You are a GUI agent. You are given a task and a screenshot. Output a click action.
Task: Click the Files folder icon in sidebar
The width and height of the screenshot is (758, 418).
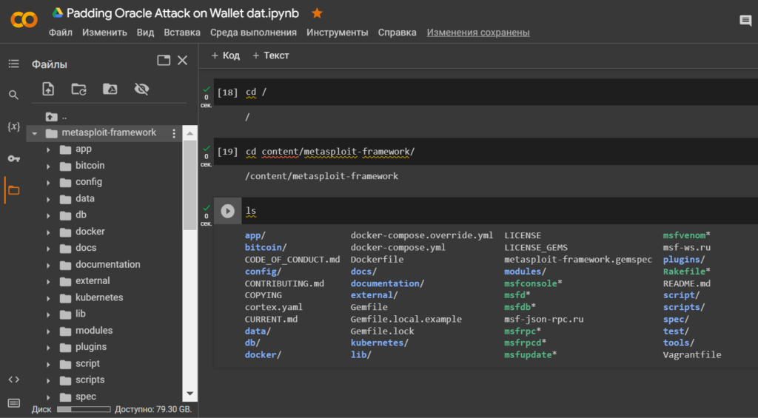pos(13,190)
